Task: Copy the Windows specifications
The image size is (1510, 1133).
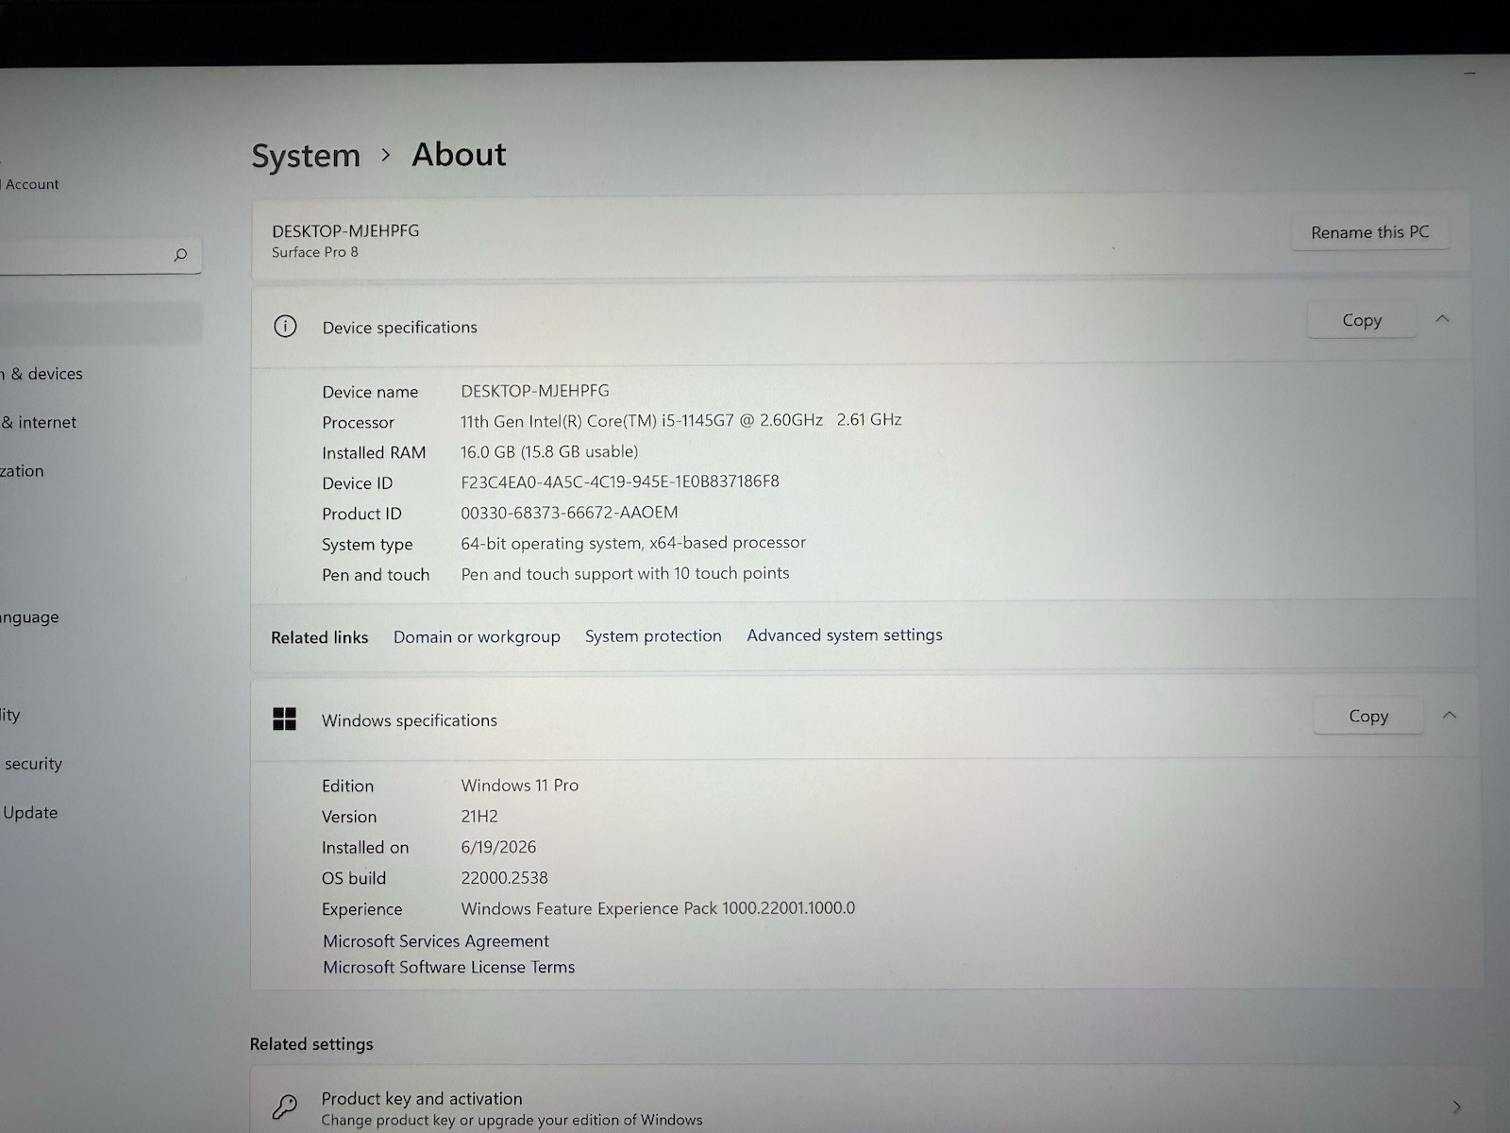Action: (1367, 716)
